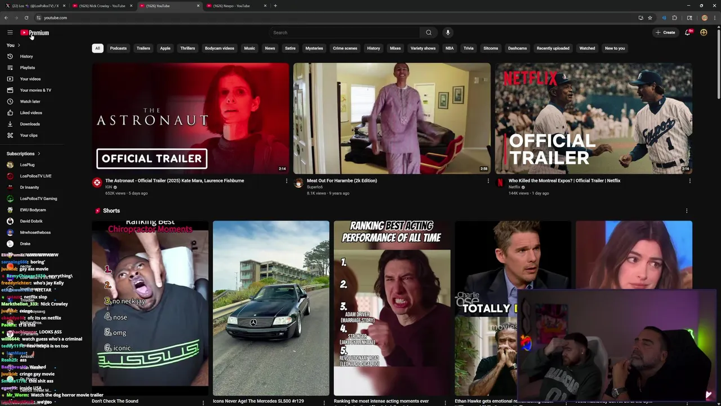Select the Bodycam videos chip
The image size is (721, 406).
[219, 48]
